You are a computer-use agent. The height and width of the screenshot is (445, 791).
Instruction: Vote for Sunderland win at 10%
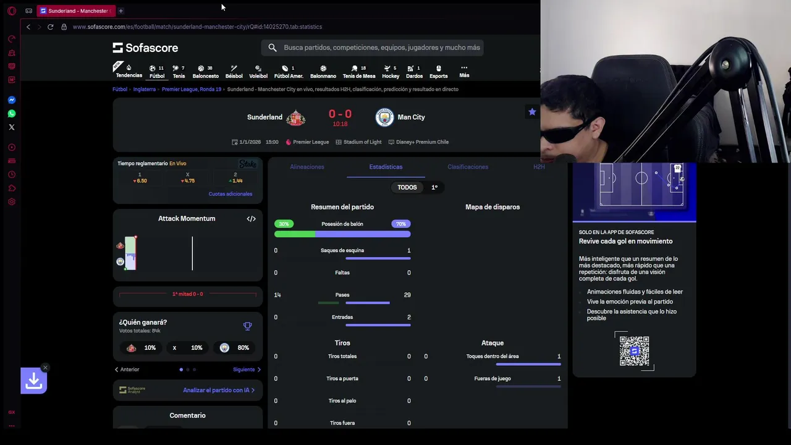tap(142, 348)
